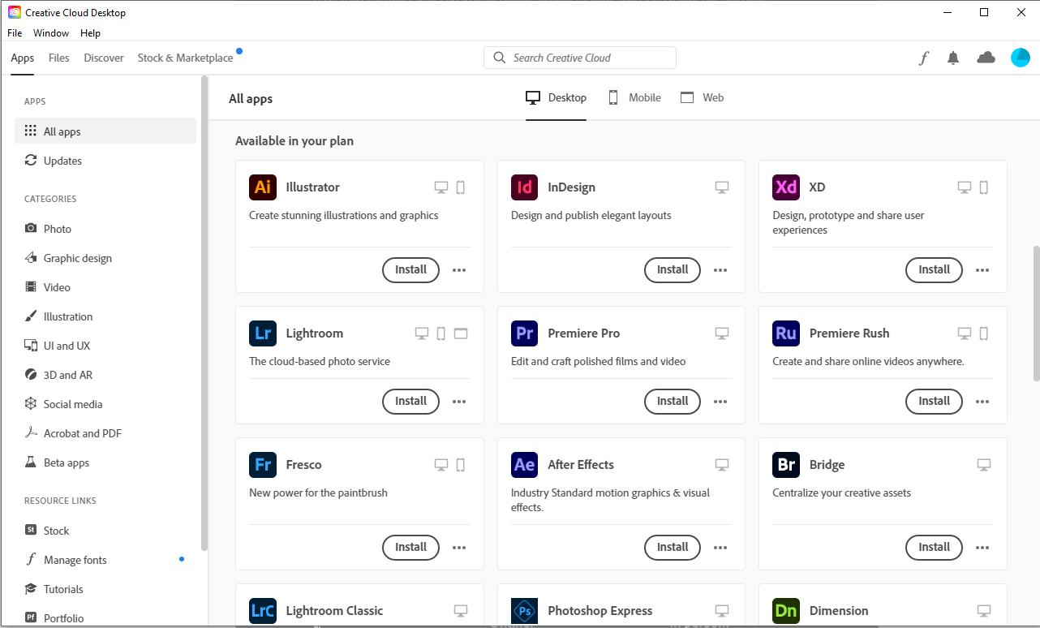Click inside the Search Creative Cloud field

579,58
